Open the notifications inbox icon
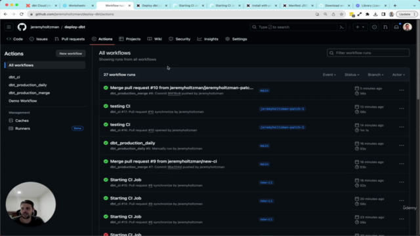Viewport: 420px width, 236px height. click(x=396, y=27)
